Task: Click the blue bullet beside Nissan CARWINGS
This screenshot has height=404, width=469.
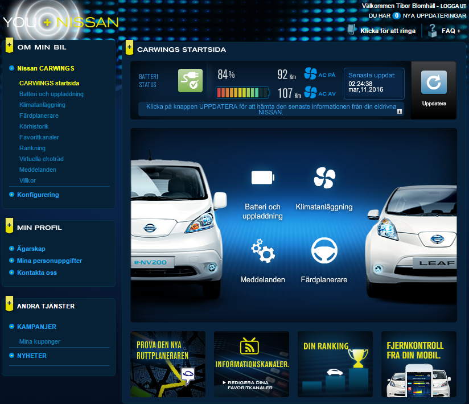Action: (x=11, y=68)
